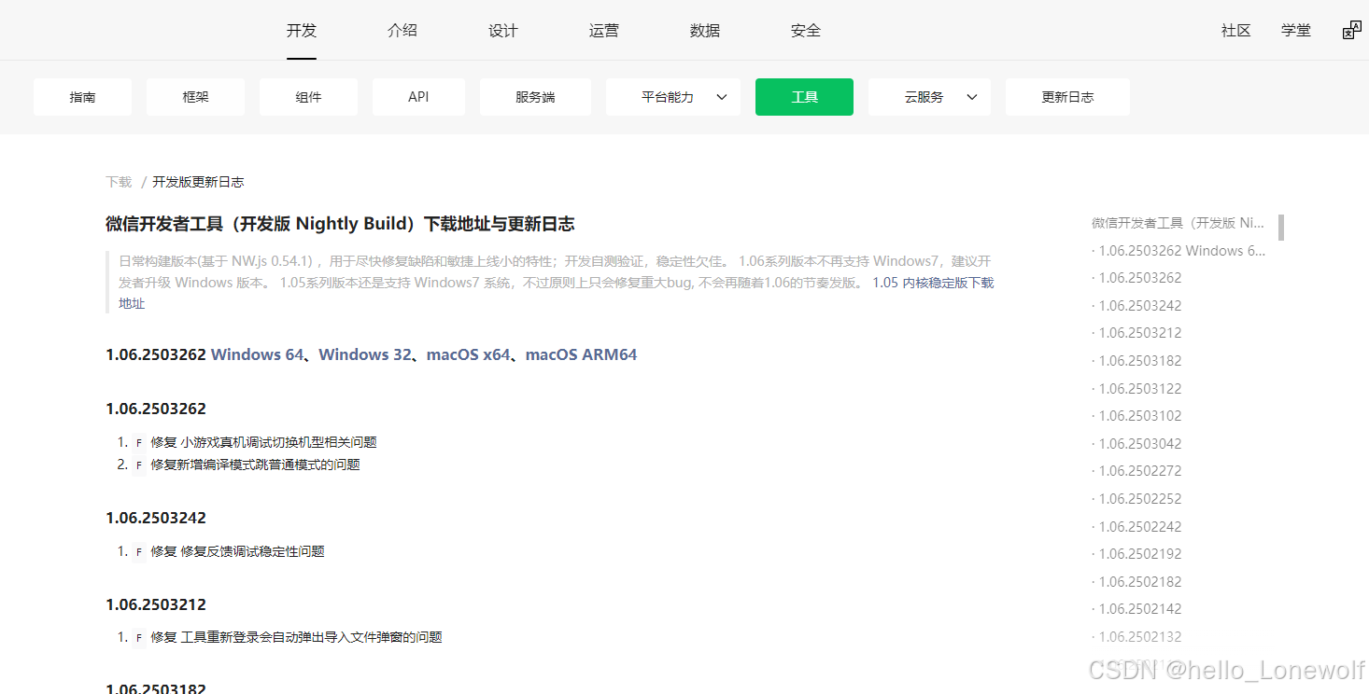Go to the 运营 top tab
This screenshot has height=694, width=1369.
click(x=604, y=31)
